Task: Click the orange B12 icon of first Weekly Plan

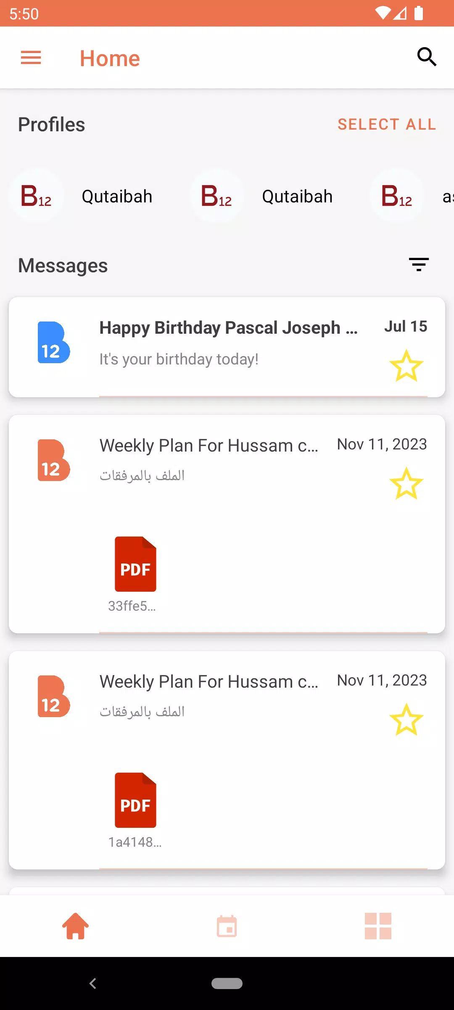Action: [53, 460]
